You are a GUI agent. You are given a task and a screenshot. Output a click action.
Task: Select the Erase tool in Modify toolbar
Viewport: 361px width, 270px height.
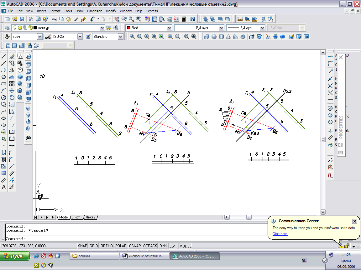tap(12, 56)
